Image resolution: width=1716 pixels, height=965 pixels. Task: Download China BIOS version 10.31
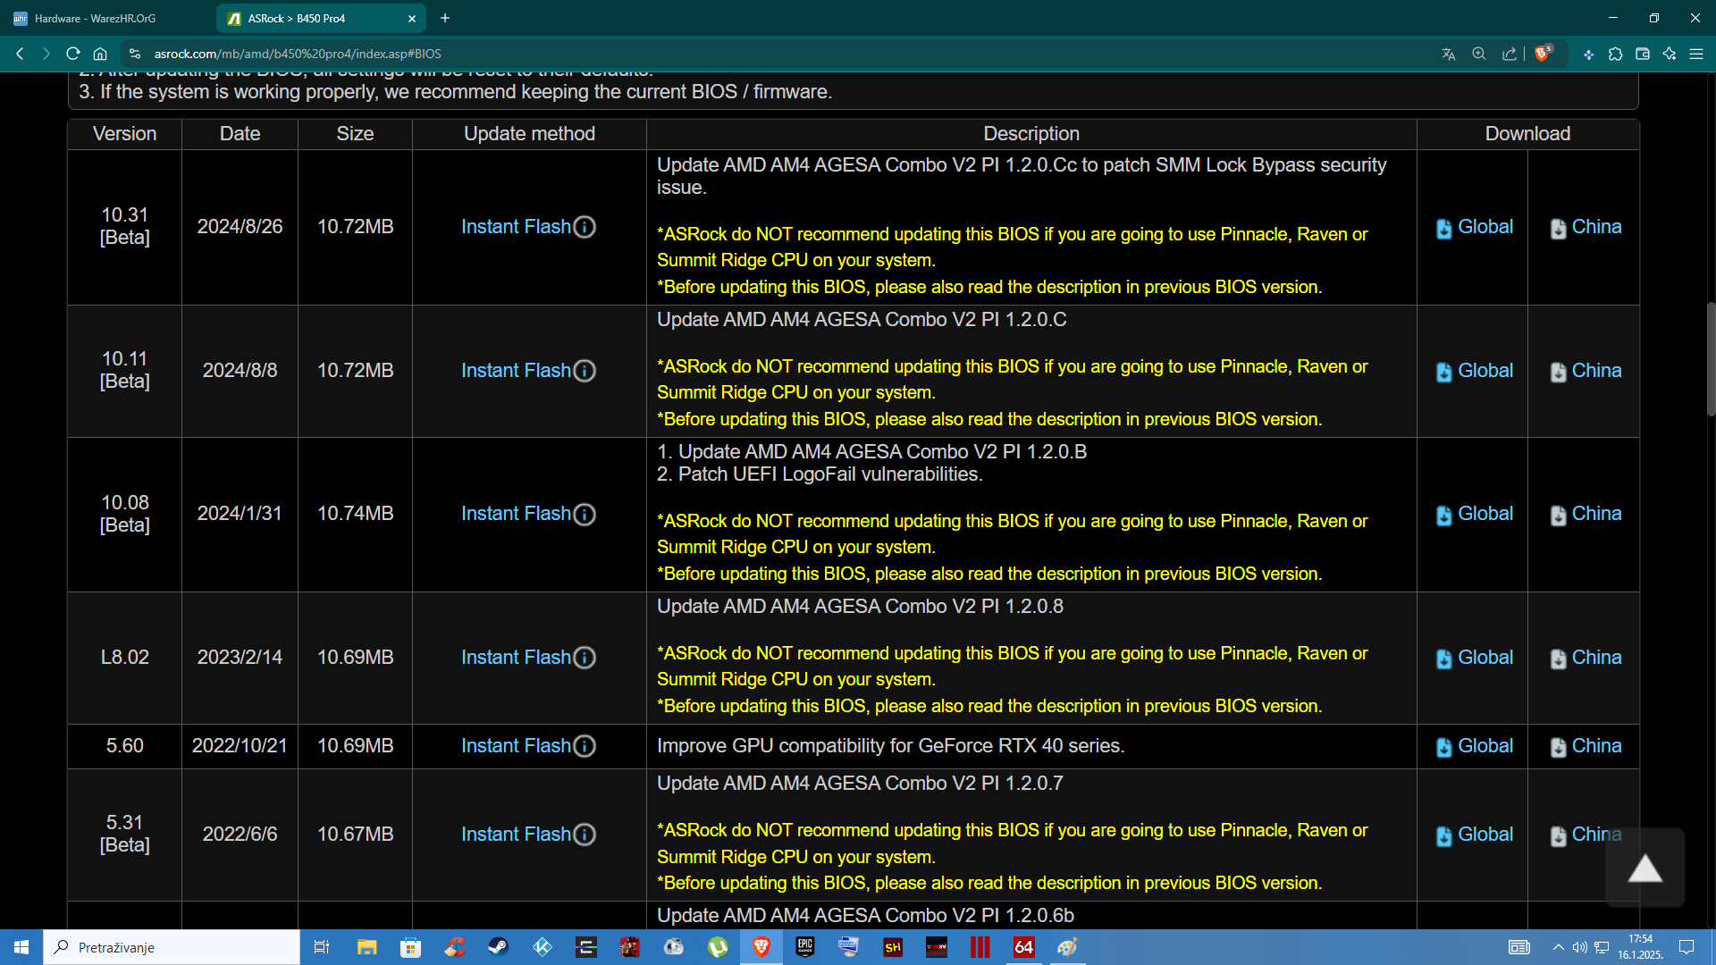[x=1586, y=227]
